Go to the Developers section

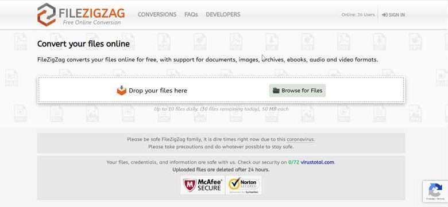(223, 14)
